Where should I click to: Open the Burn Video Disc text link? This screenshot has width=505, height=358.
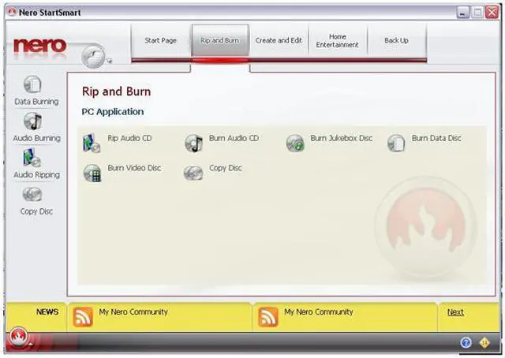pyautogui.click(x=134, y=168)
